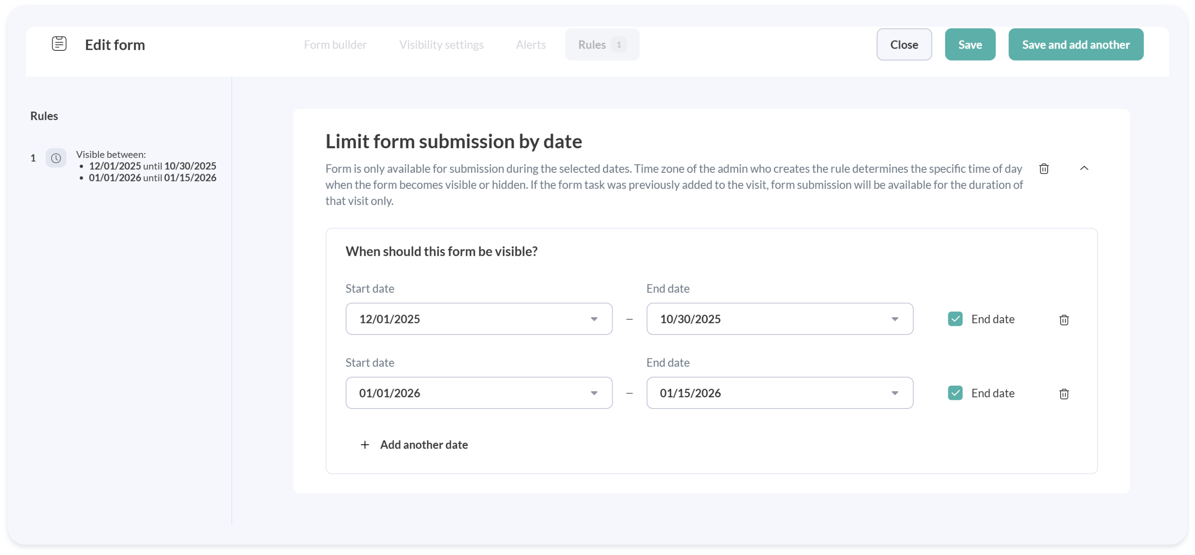Image resolution: width=1195 pixels, height=555 pixels.
Task: Click the form document icon beside Edit form
Action: 59,44
